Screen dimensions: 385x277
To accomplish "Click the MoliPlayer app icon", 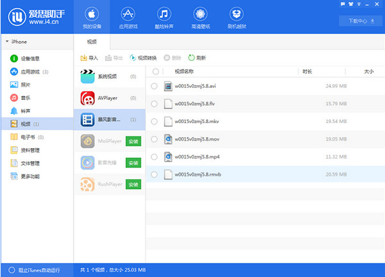I will coord(87,141).
